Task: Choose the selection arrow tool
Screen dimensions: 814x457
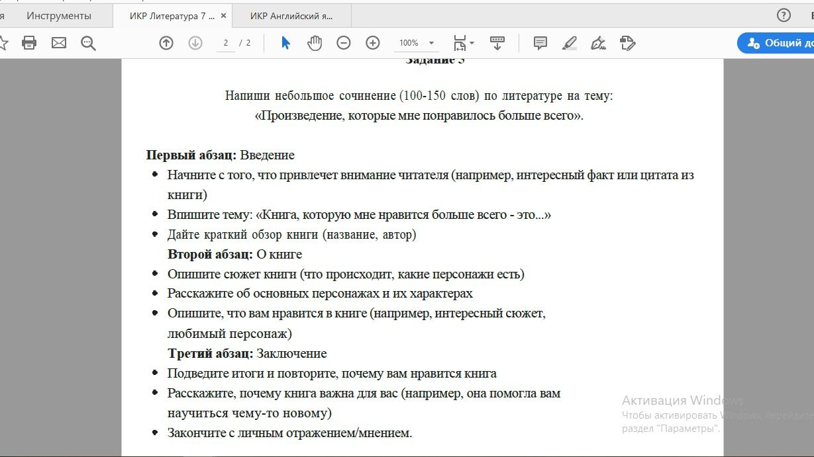Action: point(285,43)
